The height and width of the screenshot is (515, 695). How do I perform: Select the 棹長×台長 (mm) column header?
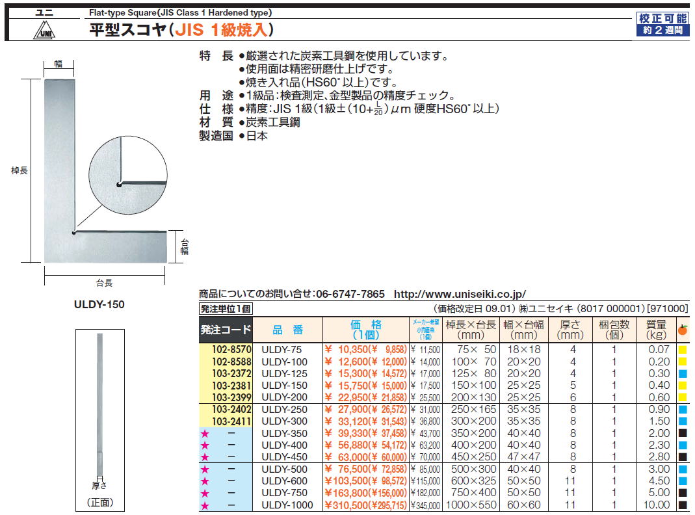[470, 330]
